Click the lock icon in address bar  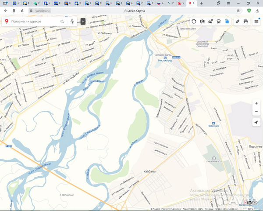coord(31,11)
